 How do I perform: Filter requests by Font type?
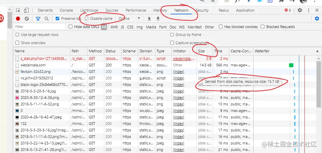point(163,27)
